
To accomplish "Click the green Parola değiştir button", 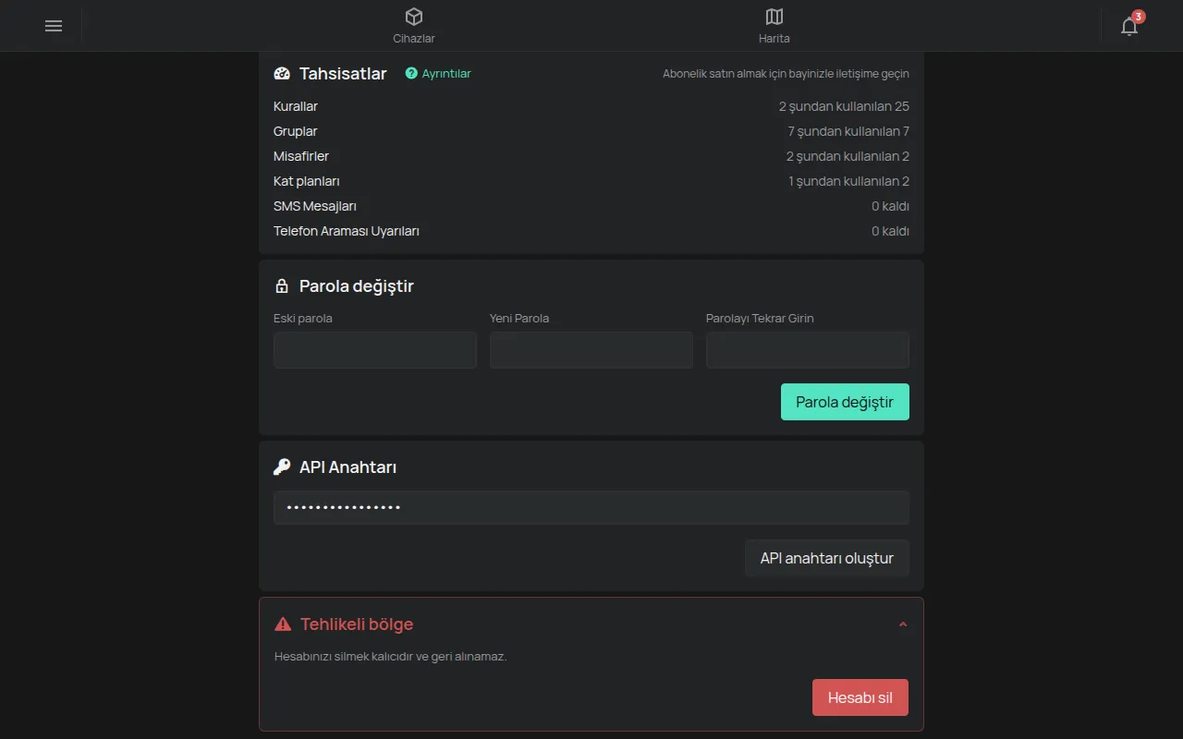I will pos(845,402).
